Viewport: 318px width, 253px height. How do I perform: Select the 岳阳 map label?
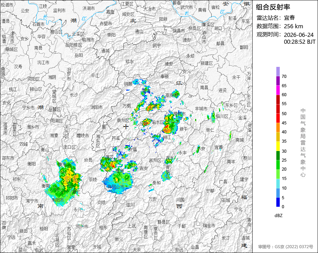(x=79, y=55)
